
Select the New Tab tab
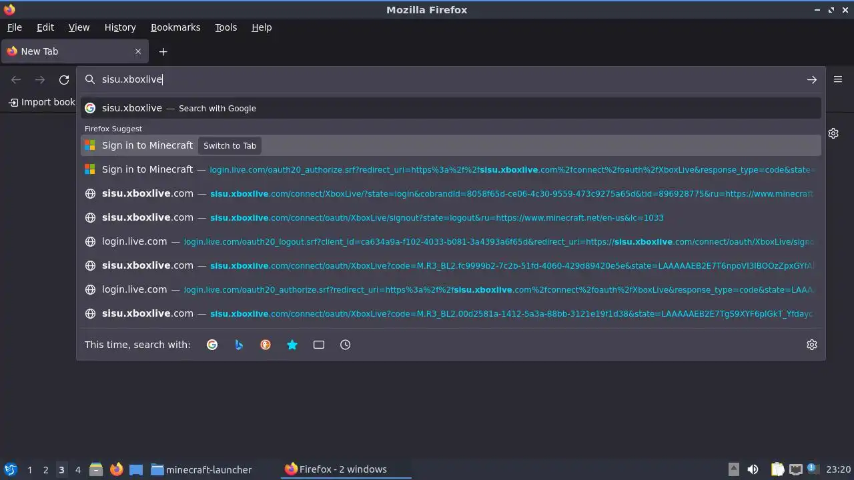(x=75, y=51)
